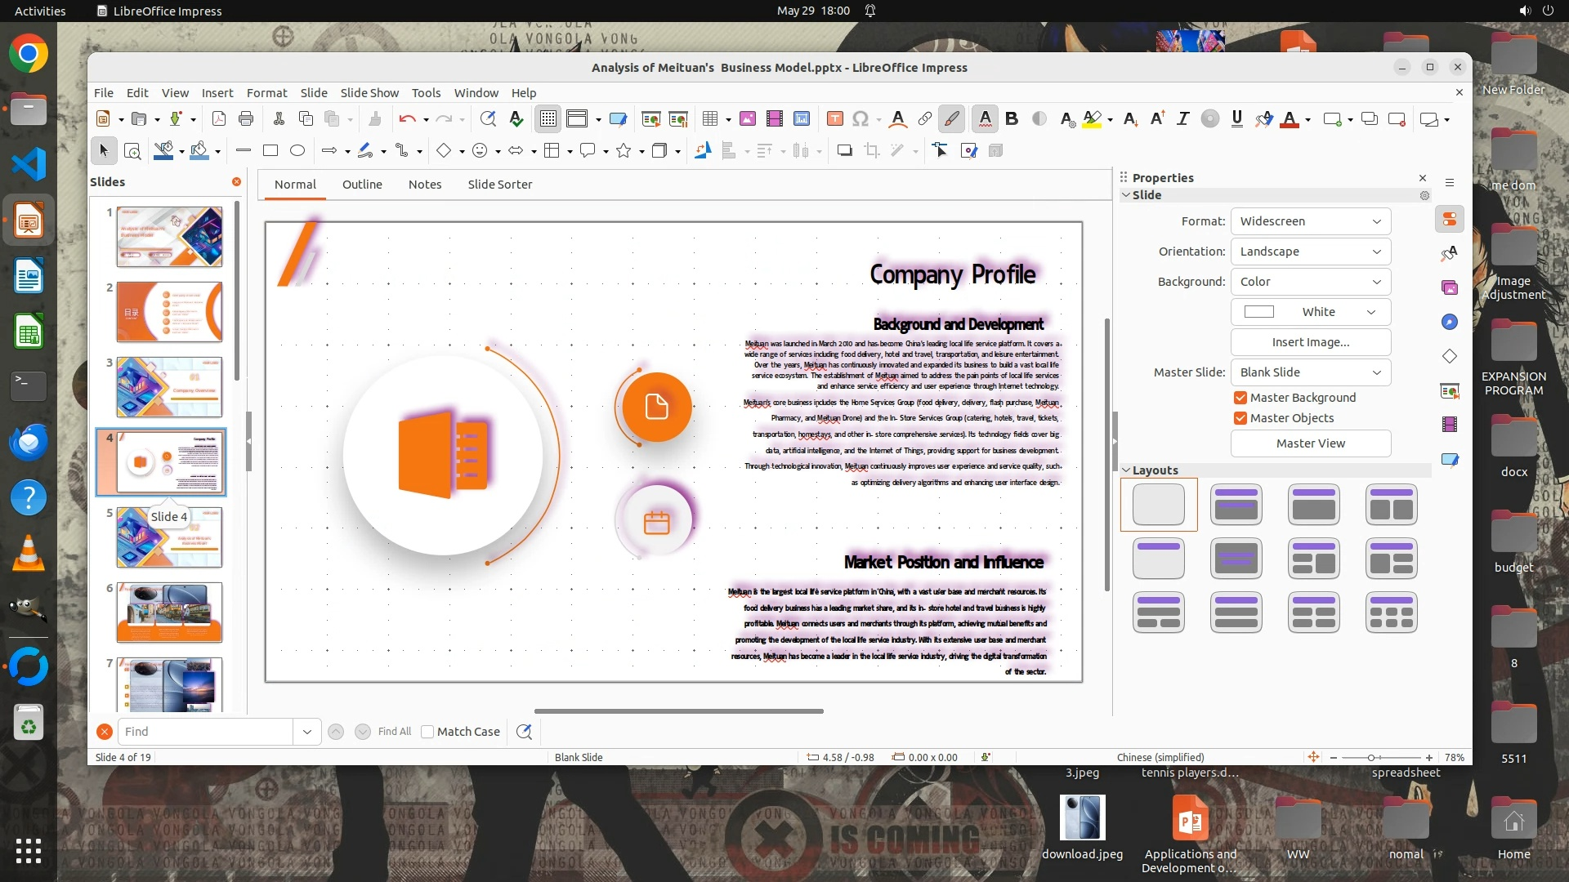Open the Master Slide dropdown
1569x882 pixels.
1310,372
